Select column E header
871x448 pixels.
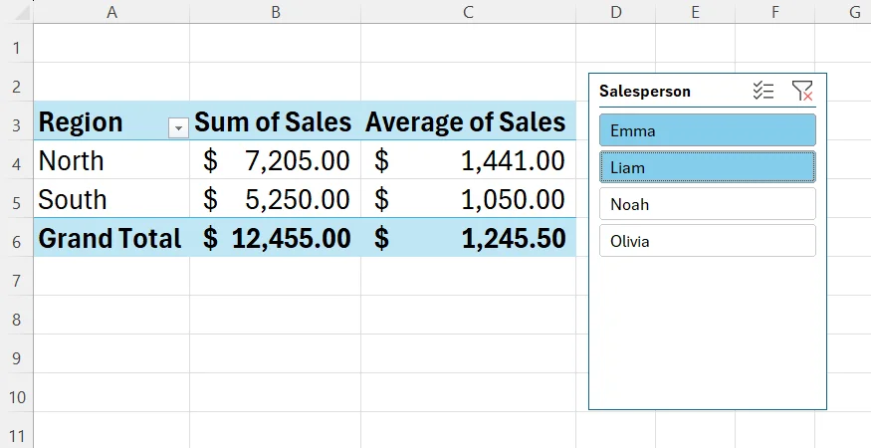(695, 12)
